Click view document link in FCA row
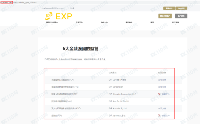200x124 pixels. click(162, 80)
